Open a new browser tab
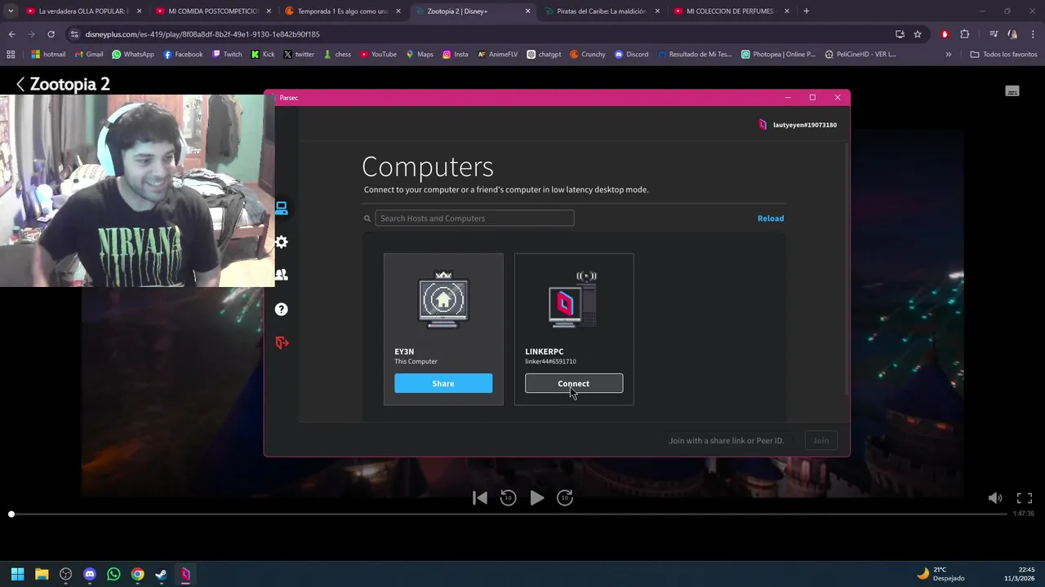This screenshot has width=1045, height=587. pyautogui.click(x=807, y=11)
